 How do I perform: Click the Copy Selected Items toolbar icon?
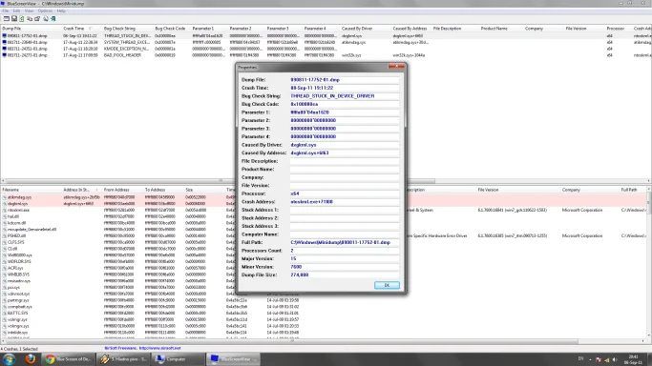click(30, 19)
